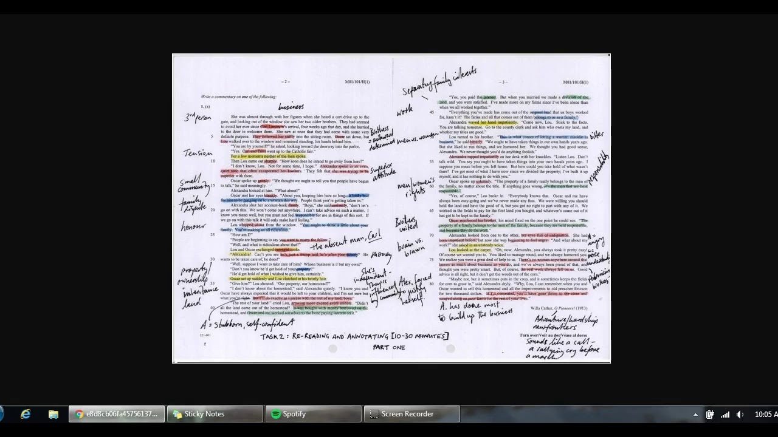Click the annotated document image
The height and width of the screenshot is (437, 778).
[391, 208]
